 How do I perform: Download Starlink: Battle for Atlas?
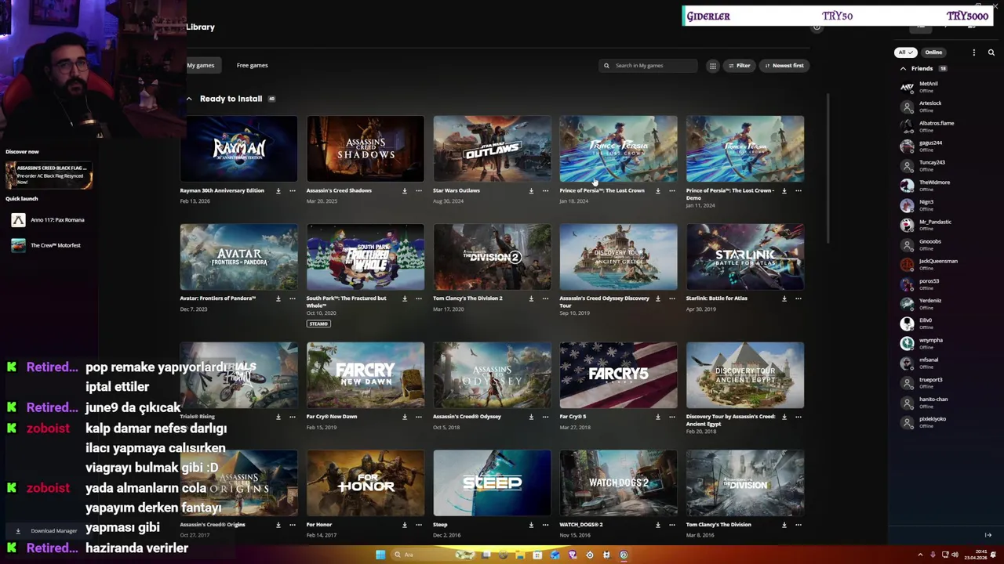click(784, 298)
